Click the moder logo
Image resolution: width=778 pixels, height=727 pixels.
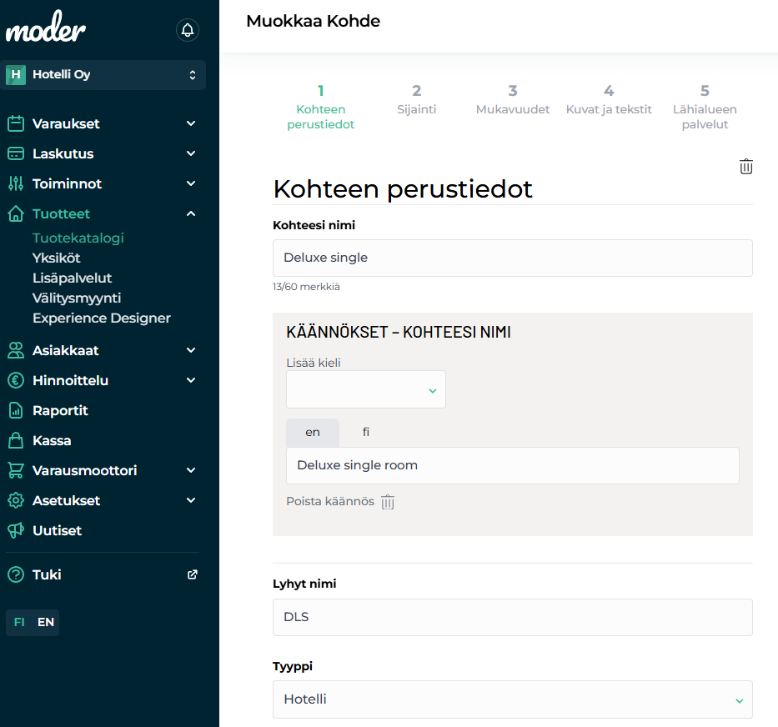(46, 31)
